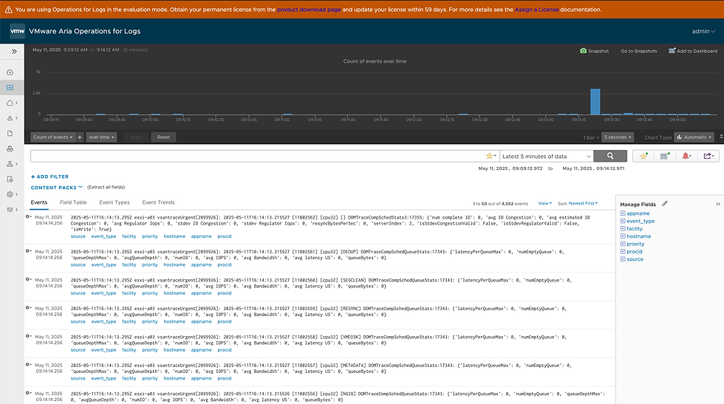Viewport: 724px width, 404px height.
Task: Open the document-with-gear icon in sidebar
Action: click(x=10, y=179)
